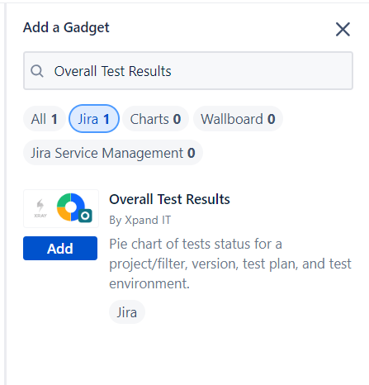Click the pie chart description text
This screenshot has width=369, height=385.
tap(230, 264)
